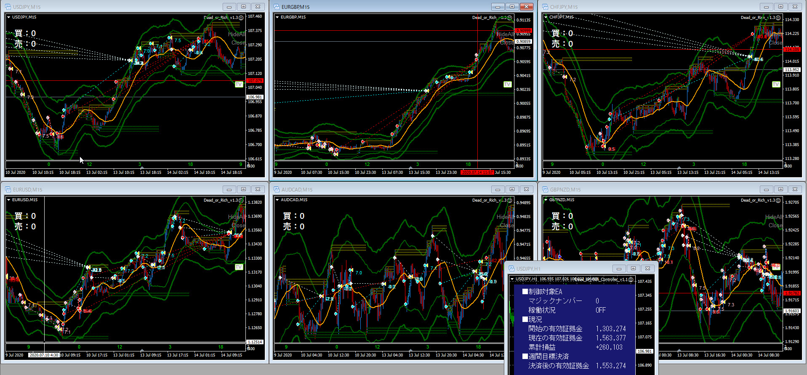Click the Close label on EURUSD chart
This screenshot has height=375, width=807.
click(238, 225)
